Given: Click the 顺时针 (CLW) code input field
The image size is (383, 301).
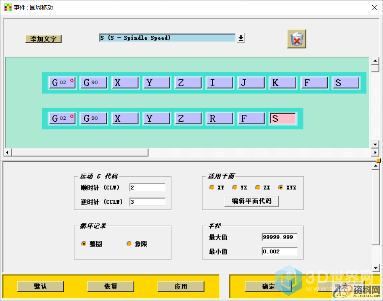Looking at the screenshot, I should coord(147,187).
